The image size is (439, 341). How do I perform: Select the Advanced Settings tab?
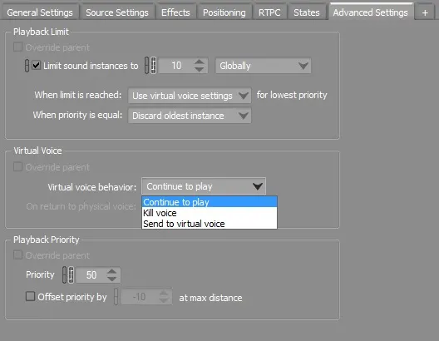coord(371,12)
